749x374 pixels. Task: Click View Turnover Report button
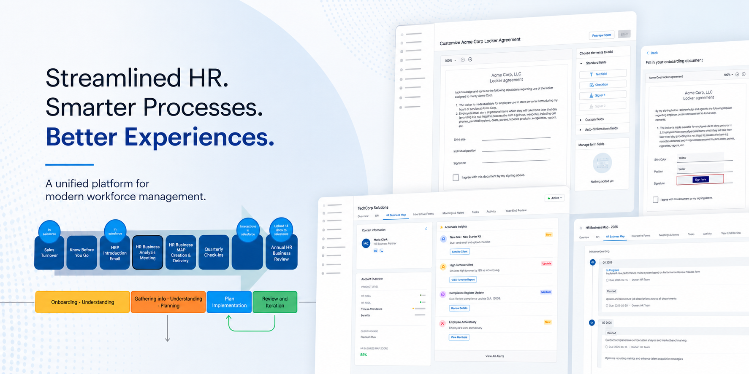463,280
